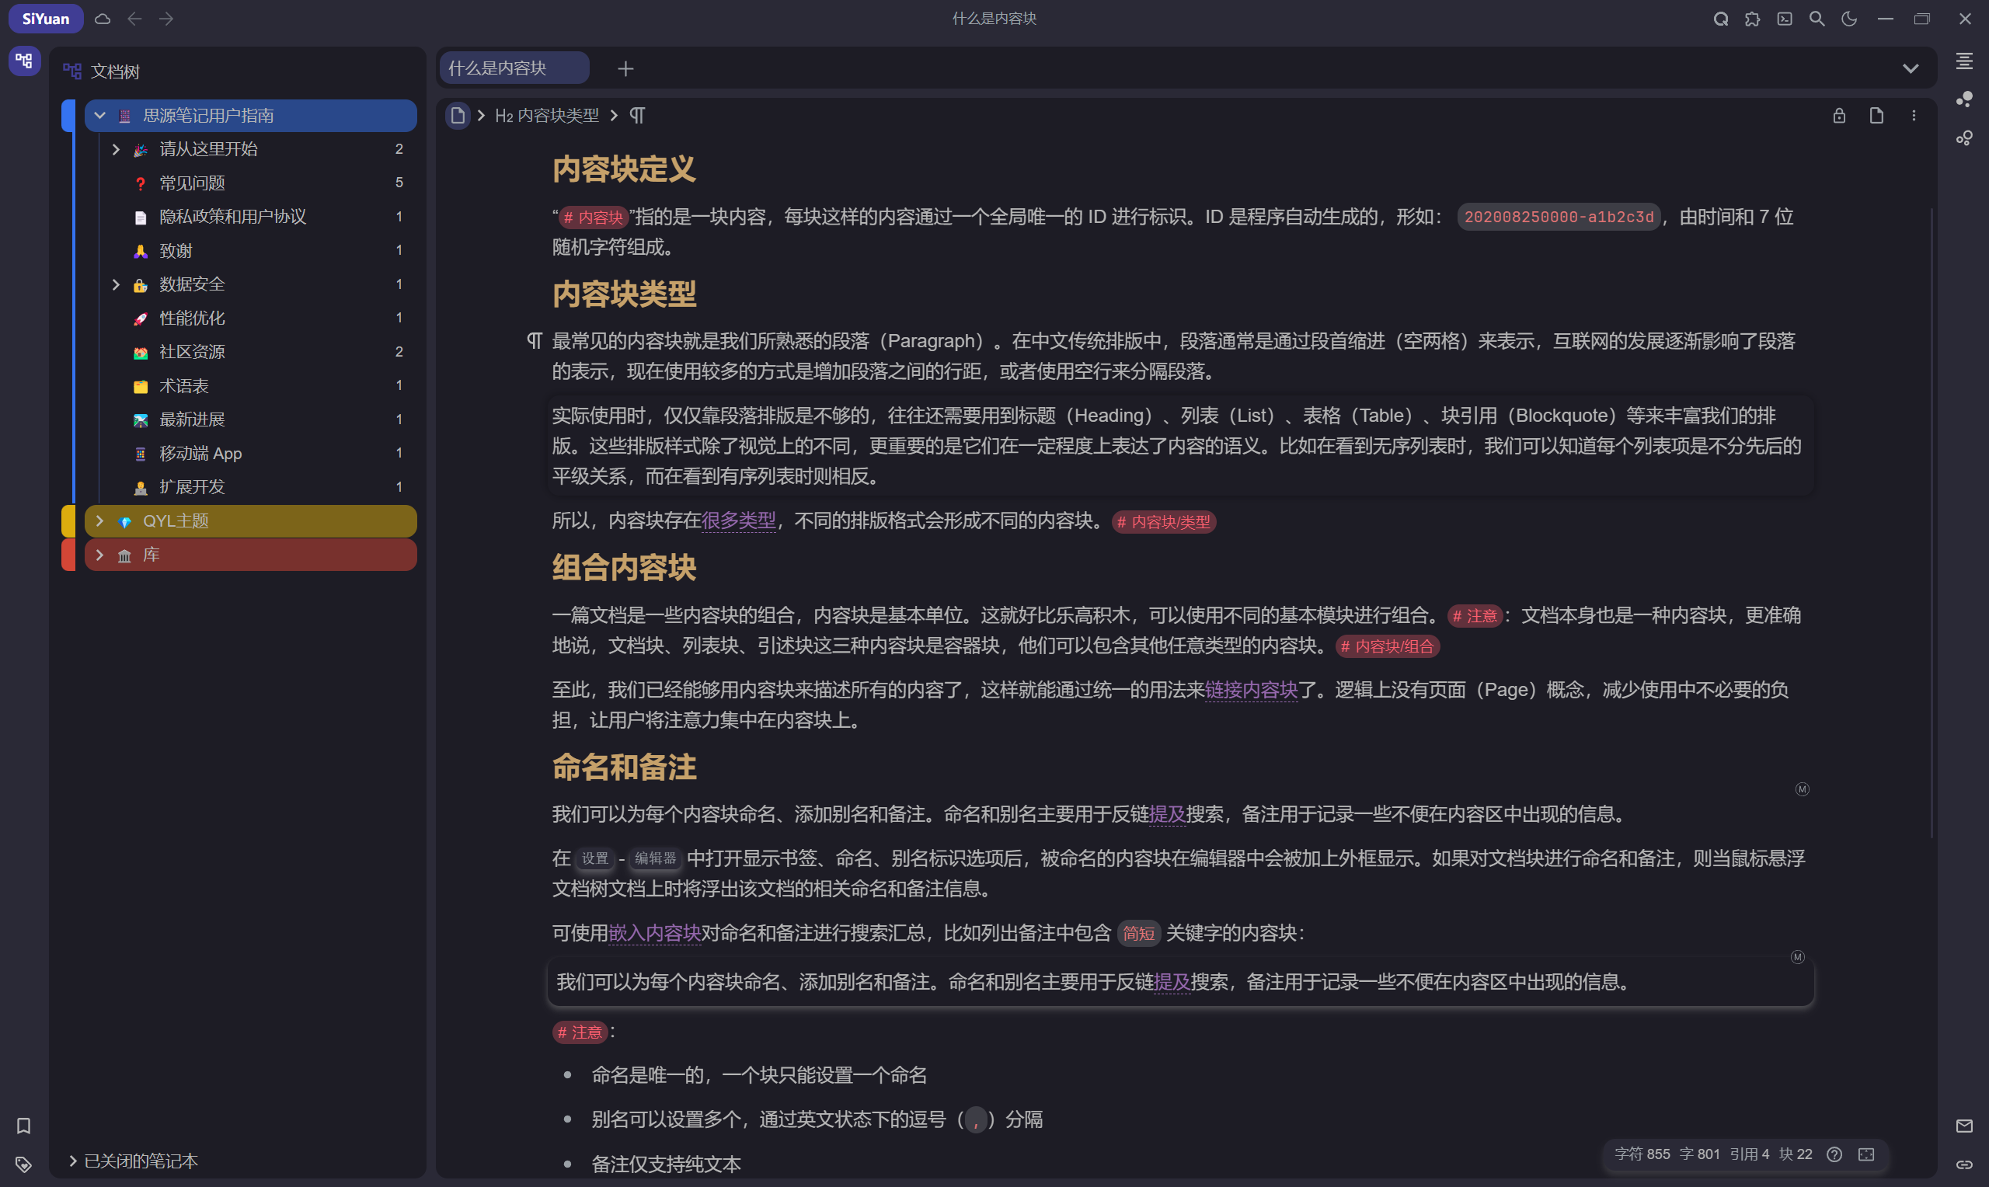Toggle read-only lock for the current document
The height and width of the screenshot is (1187, 1989).
tap(1838, 115)
